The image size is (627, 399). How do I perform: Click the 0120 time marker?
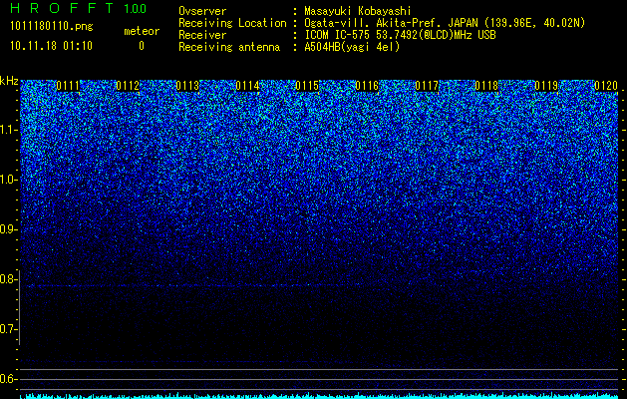tap(607, 86)
